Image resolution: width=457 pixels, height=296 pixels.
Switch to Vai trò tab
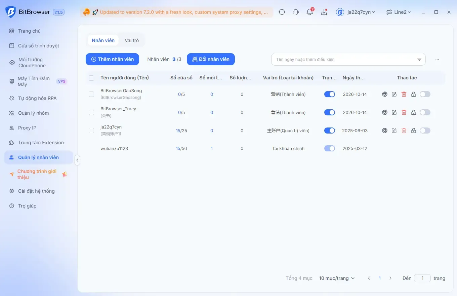(x=132, y=40)
